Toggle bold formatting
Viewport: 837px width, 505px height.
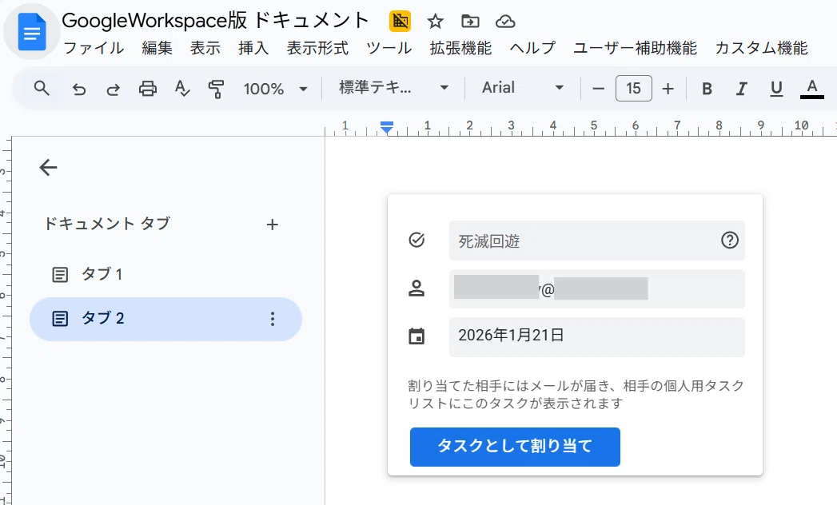(707, 89)
